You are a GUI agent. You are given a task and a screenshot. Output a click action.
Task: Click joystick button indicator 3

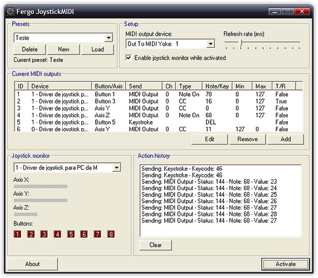click(x=44, y=234)
